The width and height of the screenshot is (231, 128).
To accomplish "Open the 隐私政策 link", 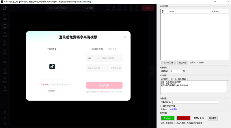I will (118, 92).
